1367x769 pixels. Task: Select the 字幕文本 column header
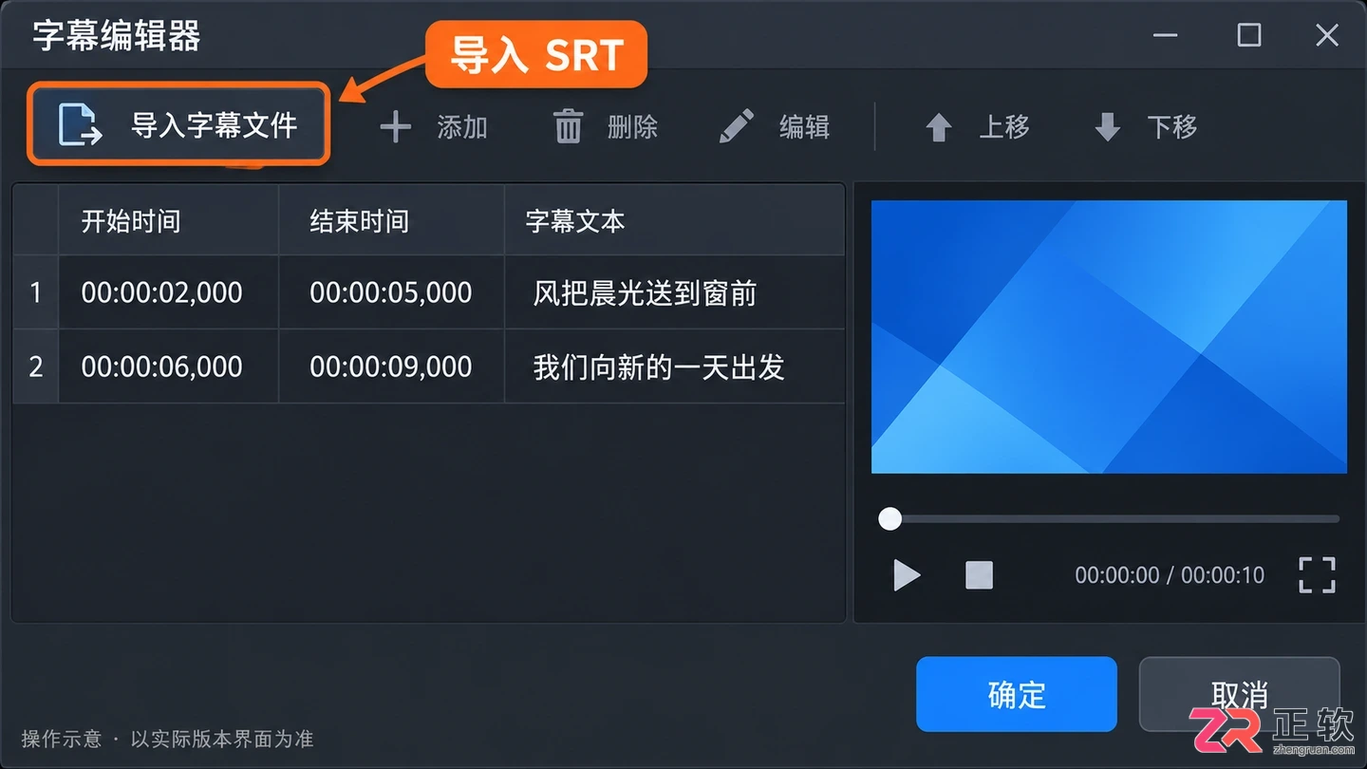(674, 221)
